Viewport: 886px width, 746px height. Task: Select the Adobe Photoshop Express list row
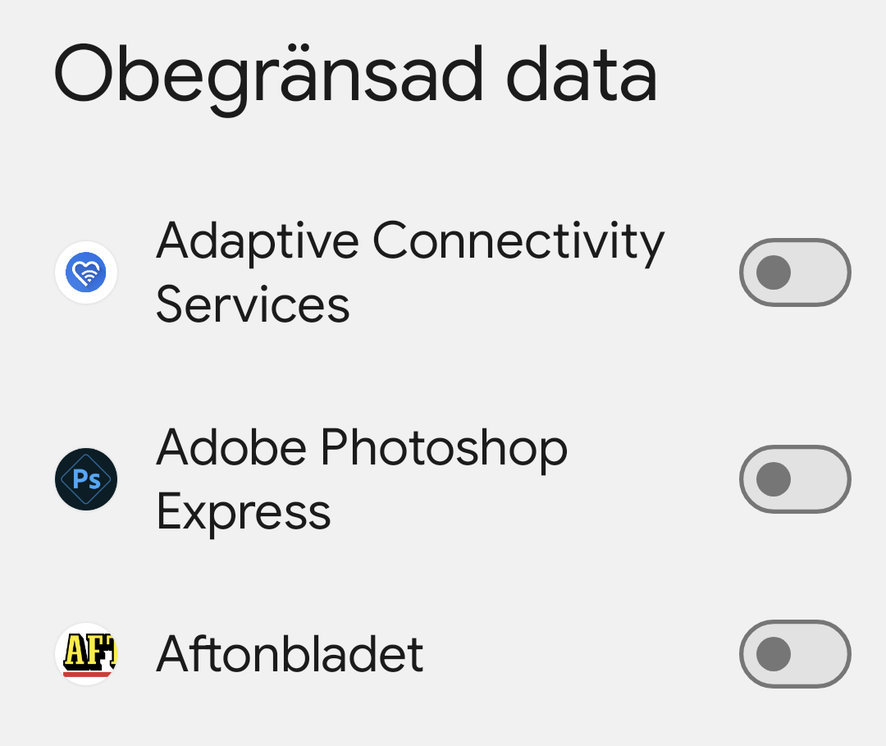point(361,479)
